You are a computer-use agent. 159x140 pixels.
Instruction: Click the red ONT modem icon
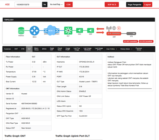click(x=114, y=34)
